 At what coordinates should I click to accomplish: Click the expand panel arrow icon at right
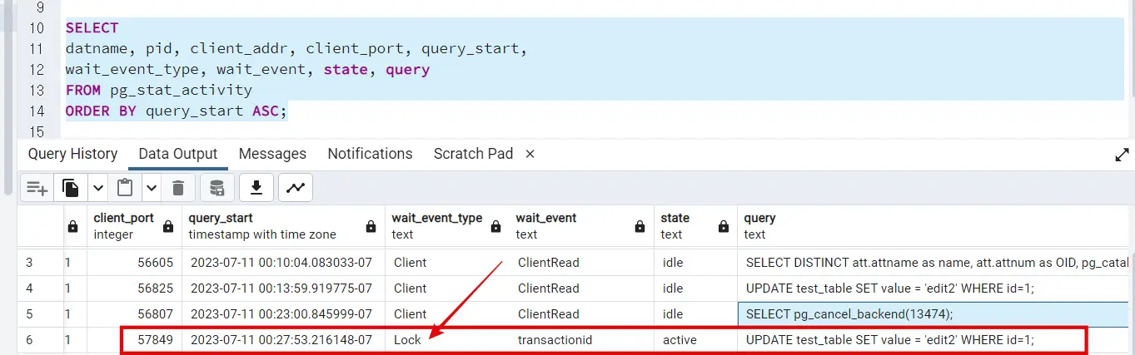1122,155
